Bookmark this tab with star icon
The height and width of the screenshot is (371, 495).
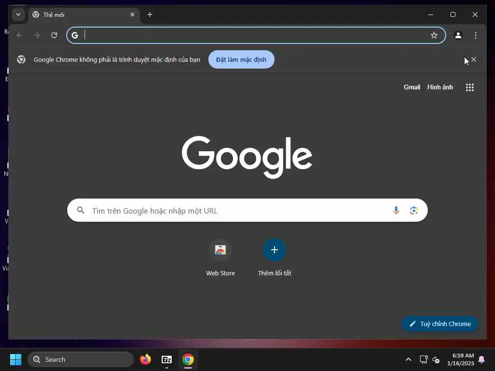click(434, 35)
